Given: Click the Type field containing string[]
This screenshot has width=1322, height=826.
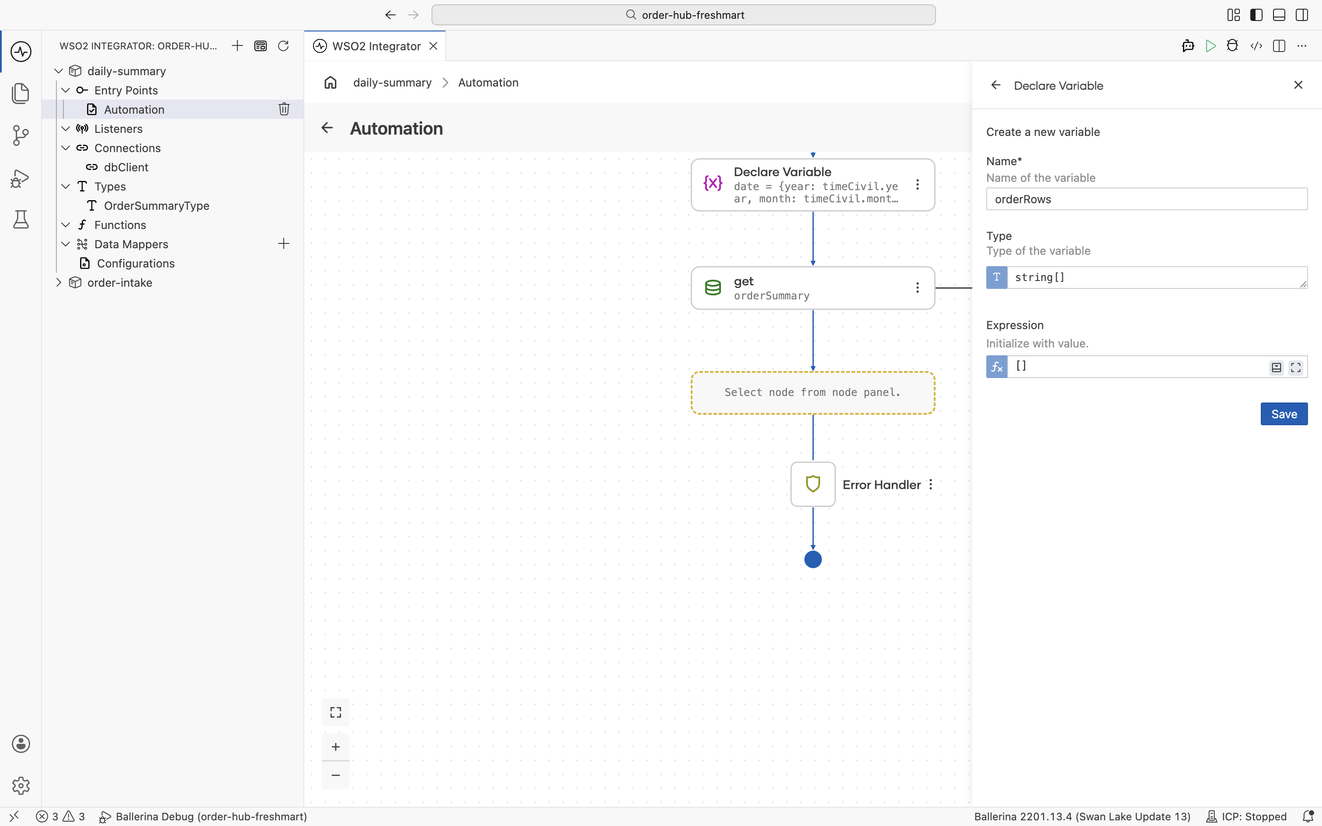Looking at the screenshot, I should click(1157, 278).
